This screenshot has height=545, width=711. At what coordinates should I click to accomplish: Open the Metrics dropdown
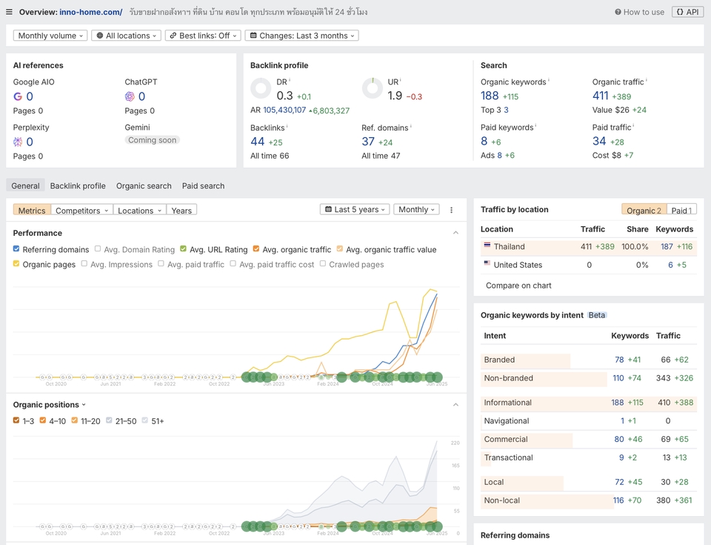pos(32,210)
